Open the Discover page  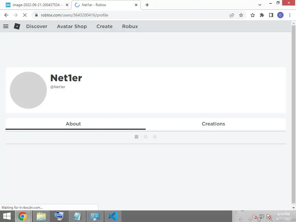(x=37, y=26)
